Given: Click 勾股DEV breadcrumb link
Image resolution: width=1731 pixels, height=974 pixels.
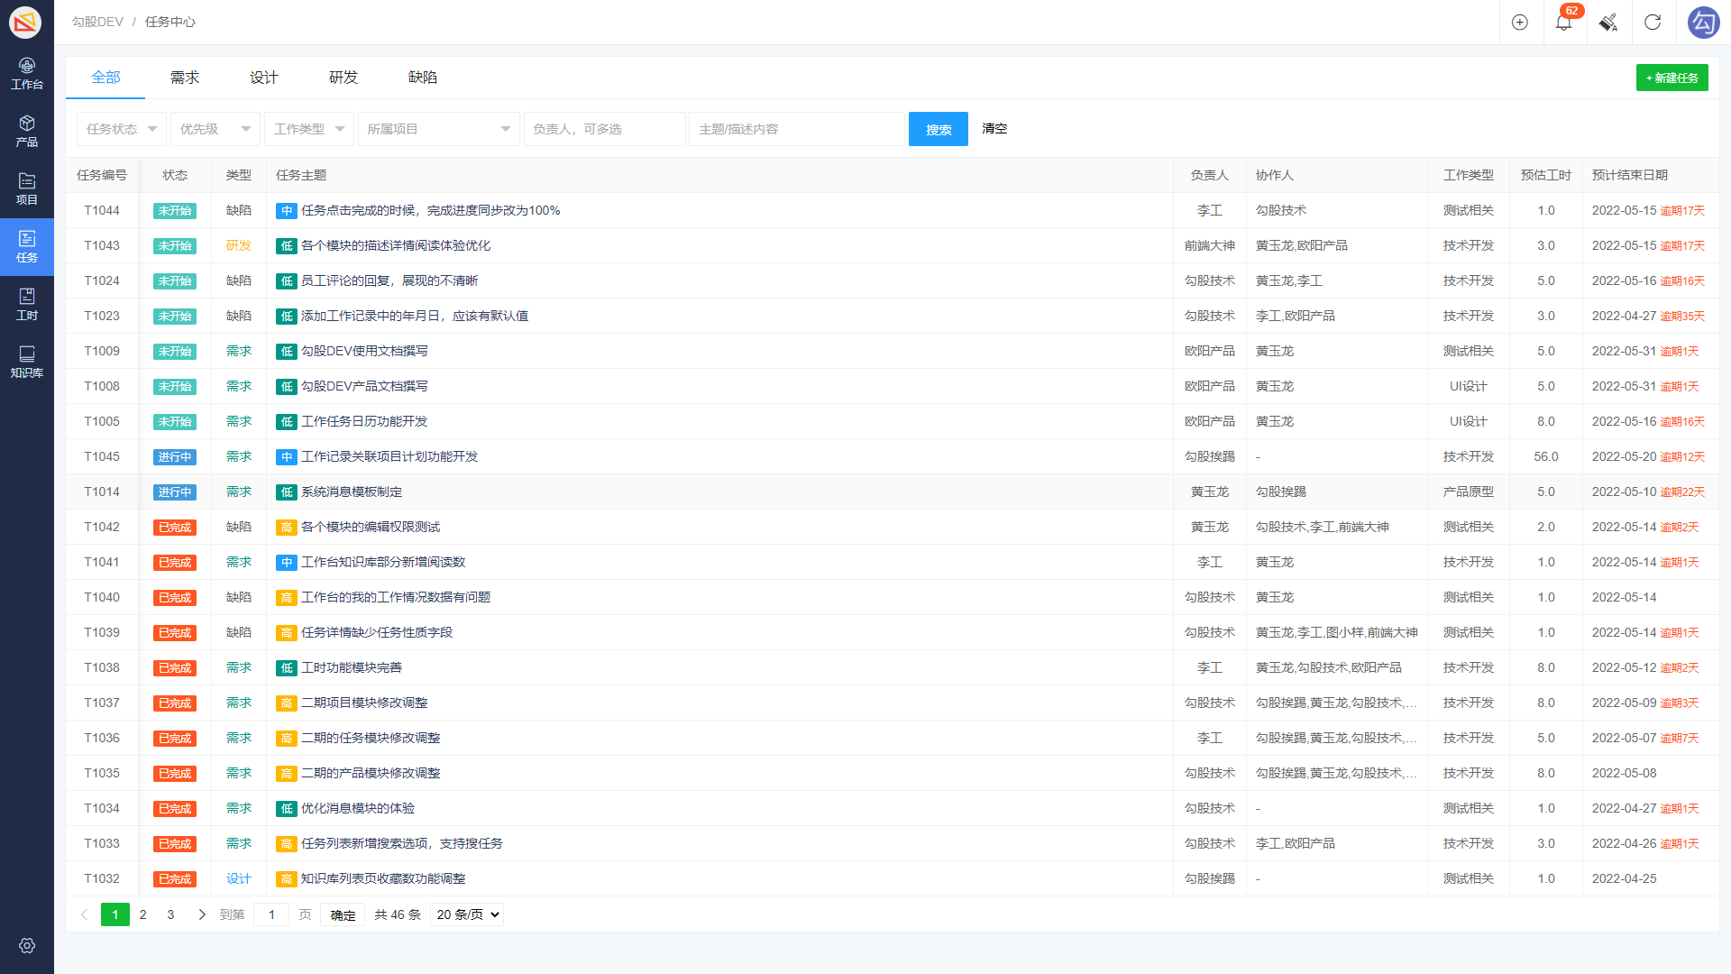Looking at the screenshot, I should click(x=97, y=22).
